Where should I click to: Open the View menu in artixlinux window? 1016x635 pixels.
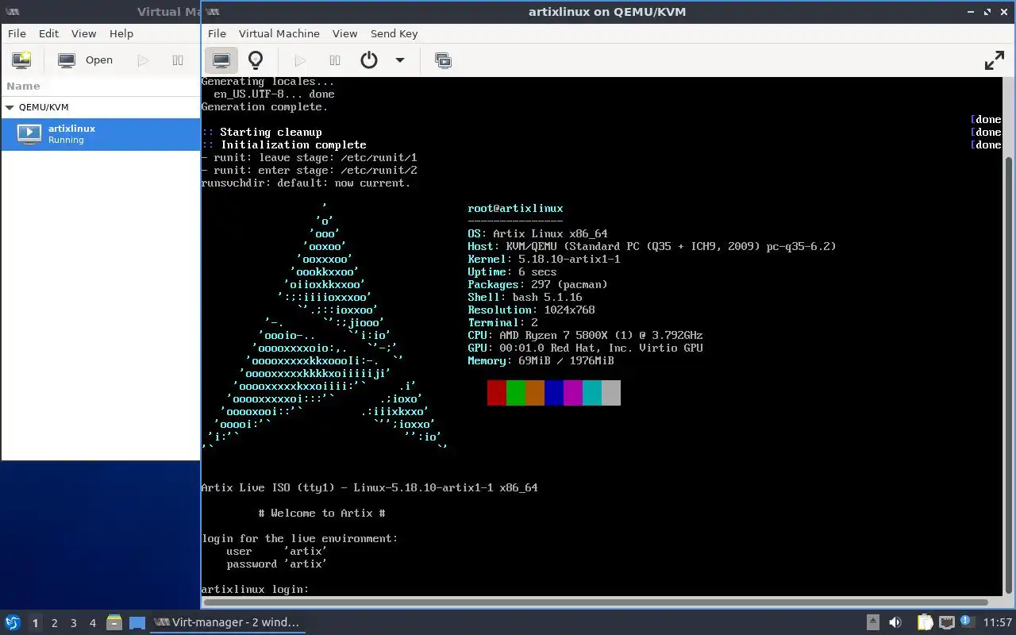(344, 33)
